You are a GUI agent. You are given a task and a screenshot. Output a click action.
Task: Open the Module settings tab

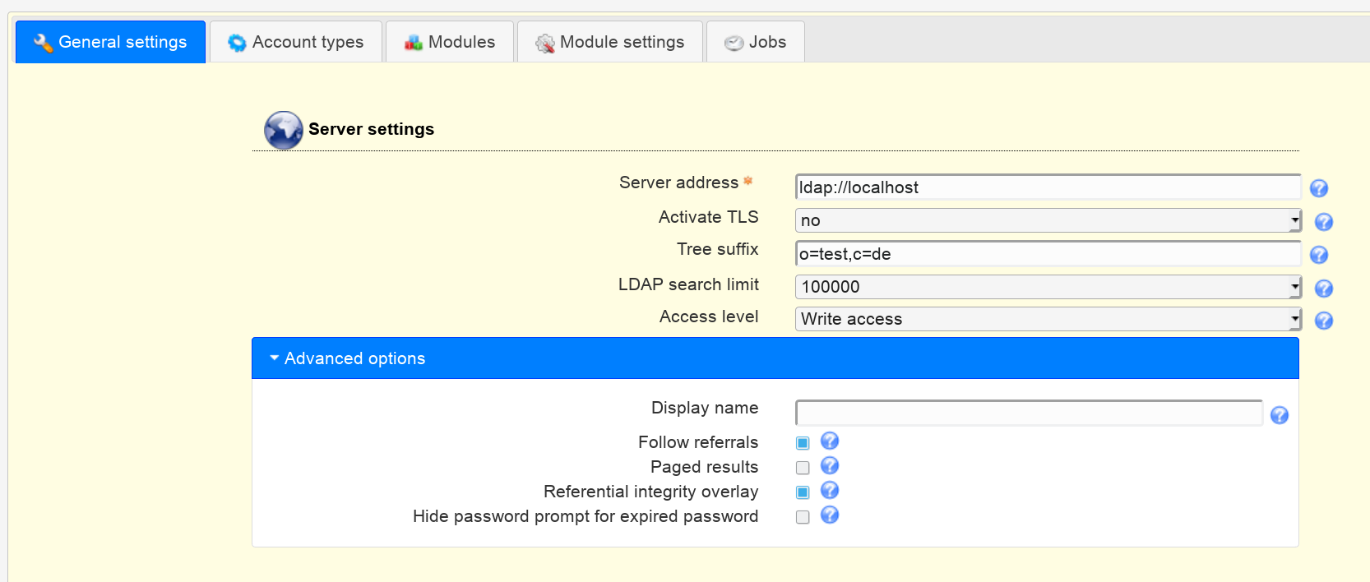point(610,42)
